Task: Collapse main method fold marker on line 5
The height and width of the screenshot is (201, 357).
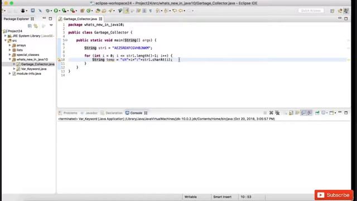Action: pyautogui.click(x=66, y=40)
